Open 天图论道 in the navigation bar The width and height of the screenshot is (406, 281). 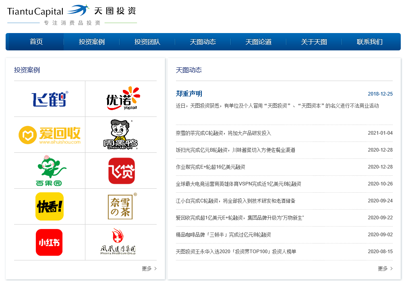coord(259,42)
